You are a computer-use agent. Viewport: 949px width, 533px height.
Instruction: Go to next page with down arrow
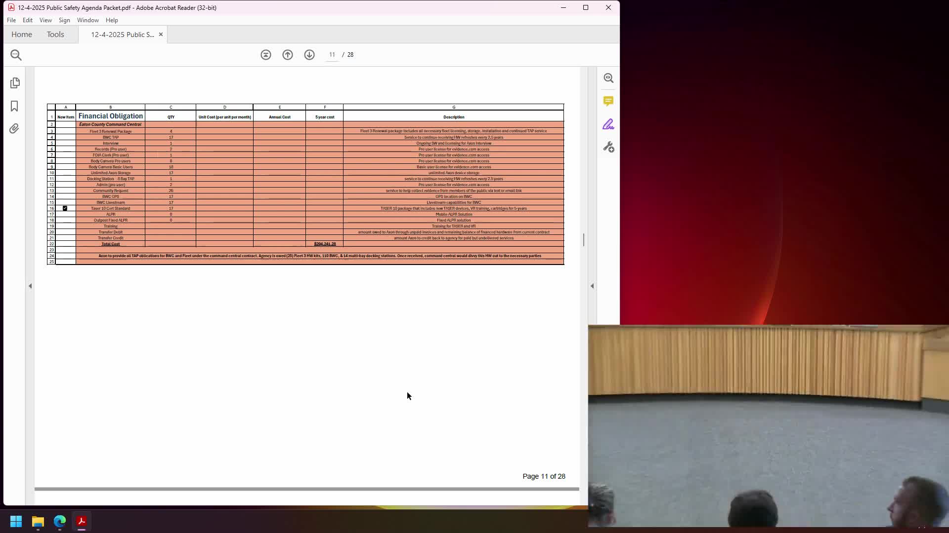coord(309,55)
